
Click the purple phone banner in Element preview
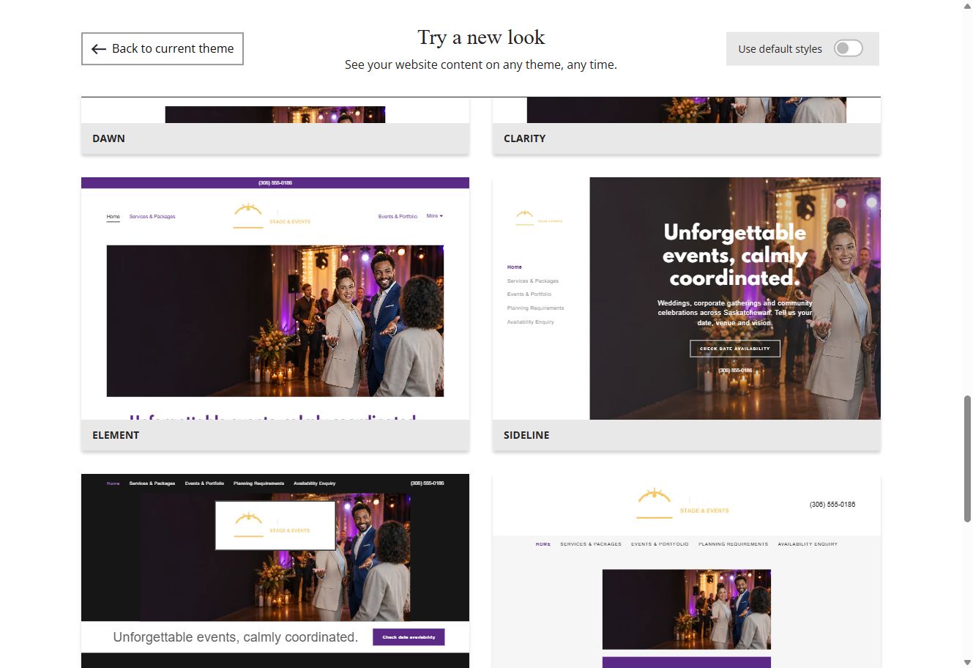point(275,182)
